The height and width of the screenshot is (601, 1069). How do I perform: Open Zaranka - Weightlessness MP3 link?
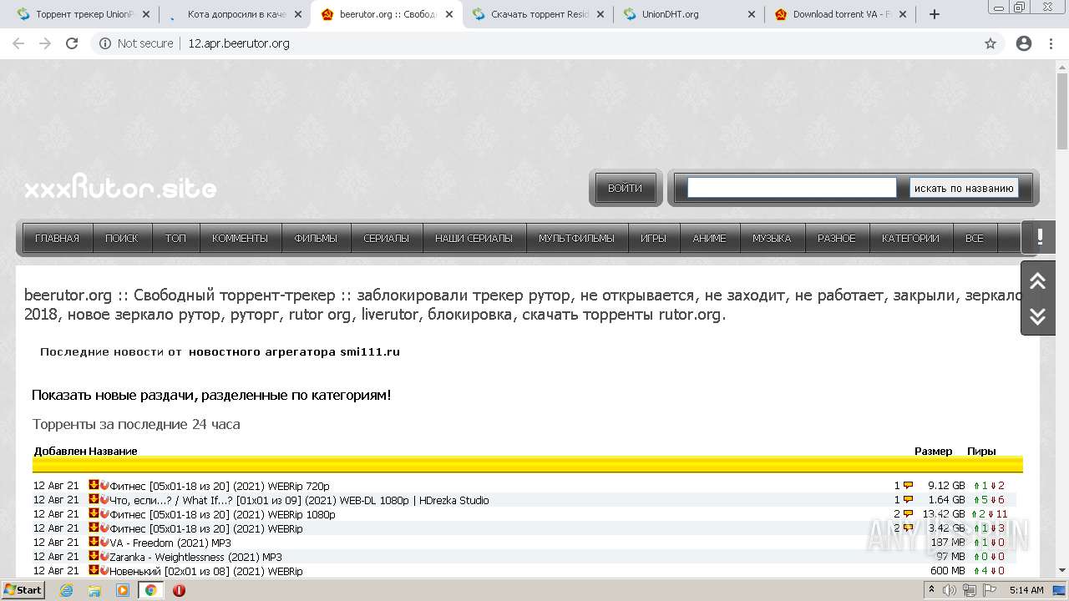196,557
